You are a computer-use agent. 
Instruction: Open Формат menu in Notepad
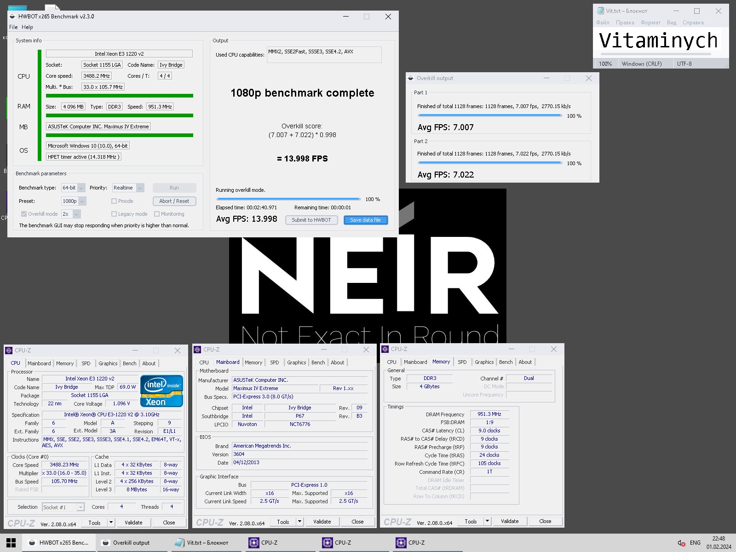click(650, 23)
